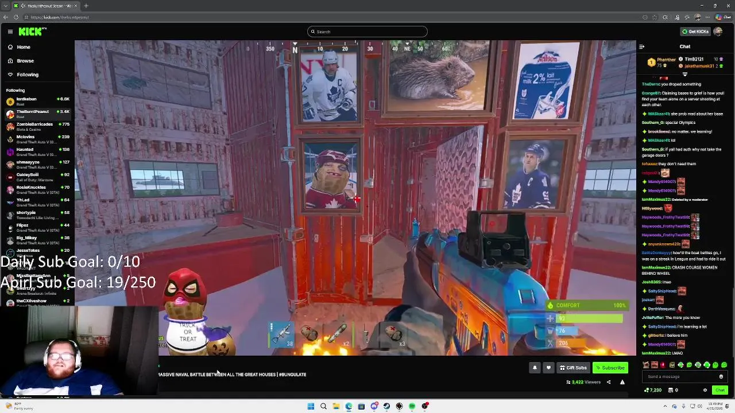Click the share stream icon

point(609,382)
